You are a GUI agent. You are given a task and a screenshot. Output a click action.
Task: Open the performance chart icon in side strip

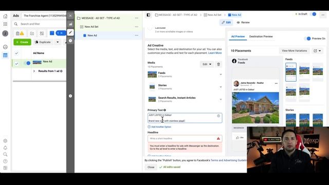70,24
